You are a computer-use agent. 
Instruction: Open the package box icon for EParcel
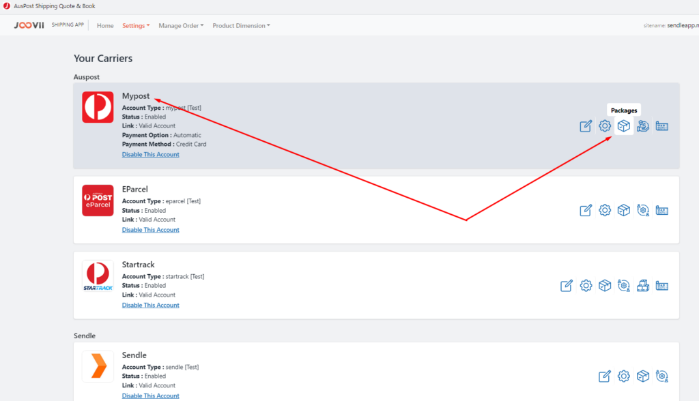(624, 210)
